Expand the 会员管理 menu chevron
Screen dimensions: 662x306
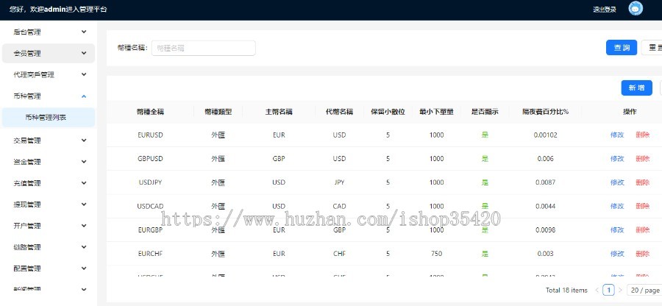(84, 53)
